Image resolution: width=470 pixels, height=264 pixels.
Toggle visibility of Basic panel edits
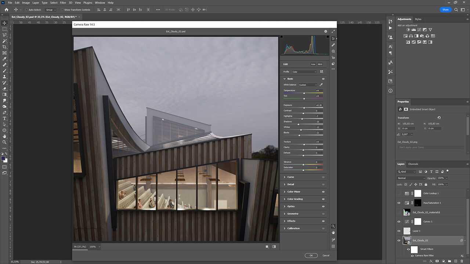tap(323, 79)
